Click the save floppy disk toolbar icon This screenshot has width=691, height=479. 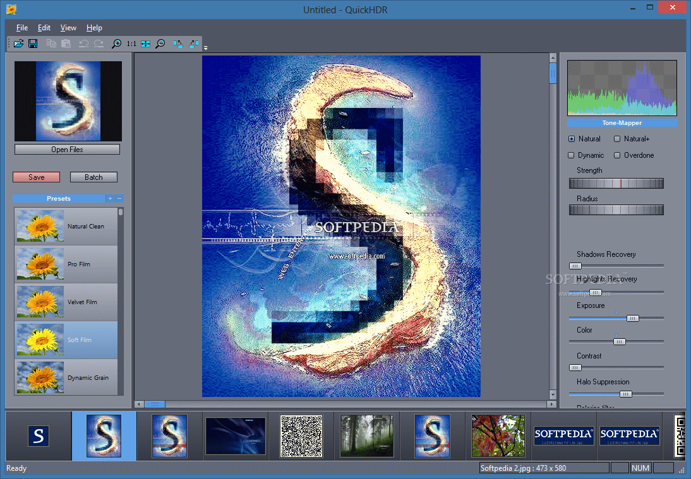tap(33, 44)
